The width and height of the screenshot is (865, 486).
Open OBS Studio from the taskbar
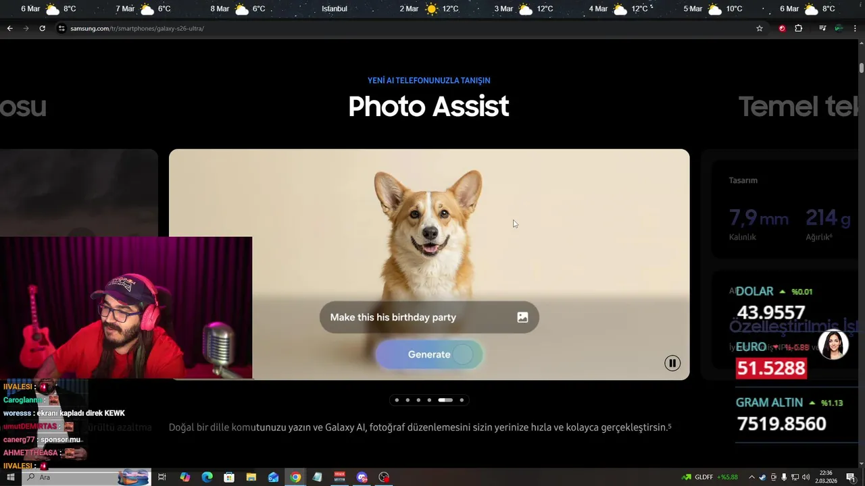pos(384,477)
